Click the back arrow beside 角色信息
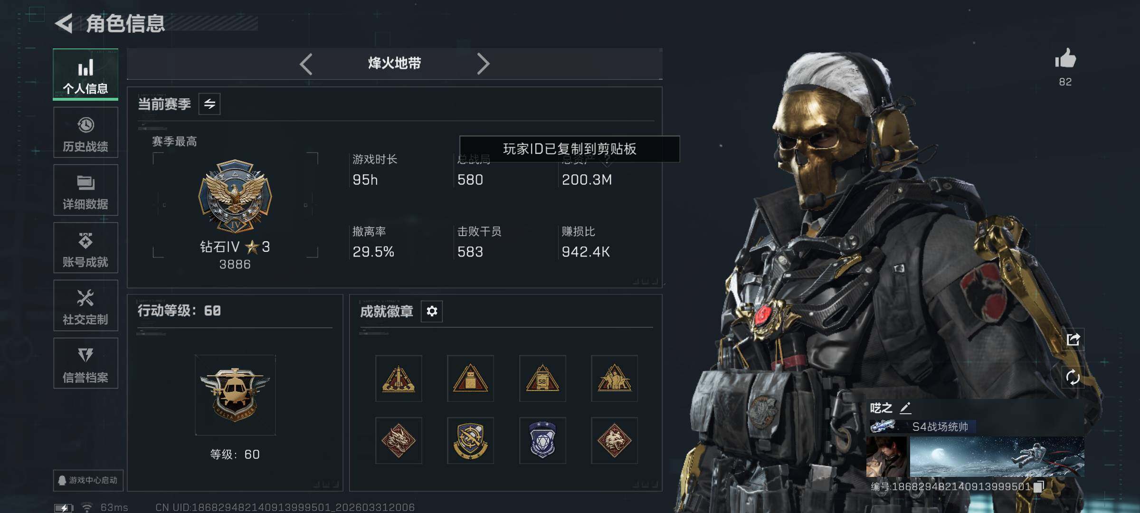 click(64, 23)
